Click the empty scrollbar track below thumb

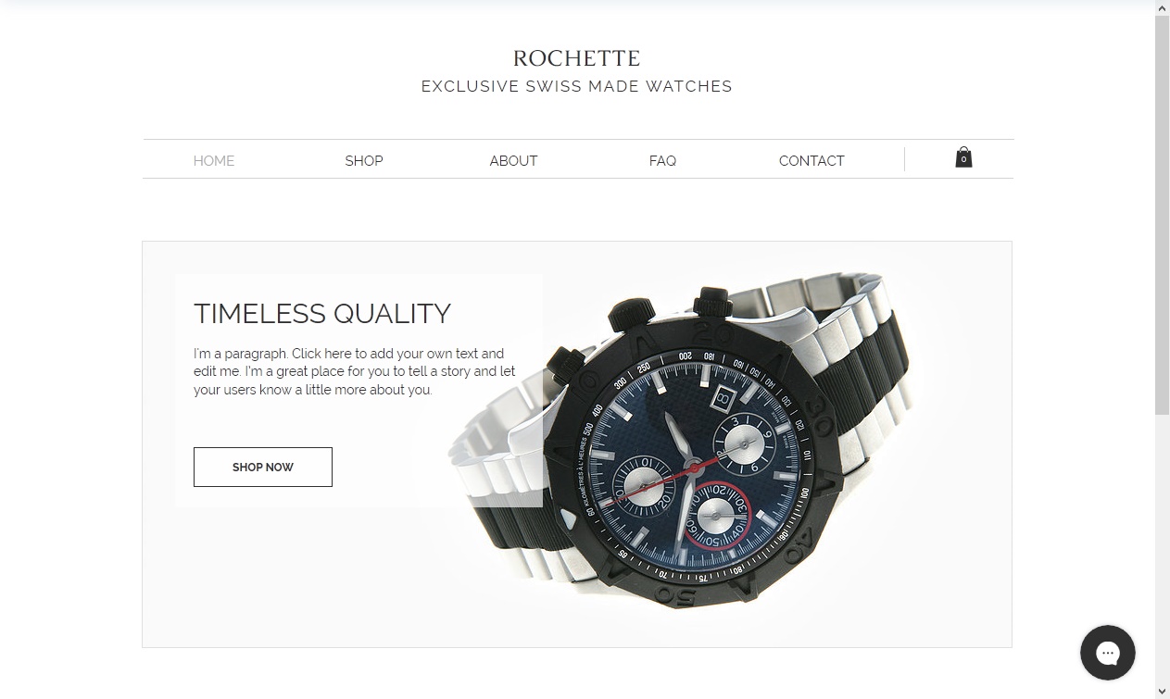click(1163, 548)
